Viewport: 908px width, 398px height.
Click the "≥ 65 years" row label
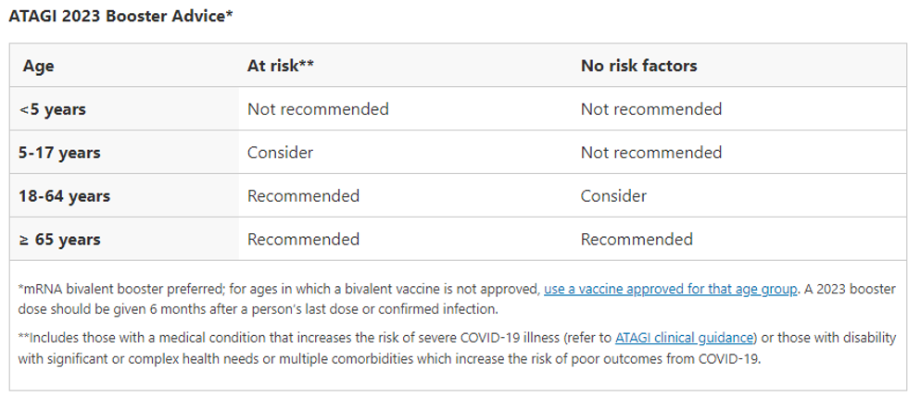click(59, 240)
